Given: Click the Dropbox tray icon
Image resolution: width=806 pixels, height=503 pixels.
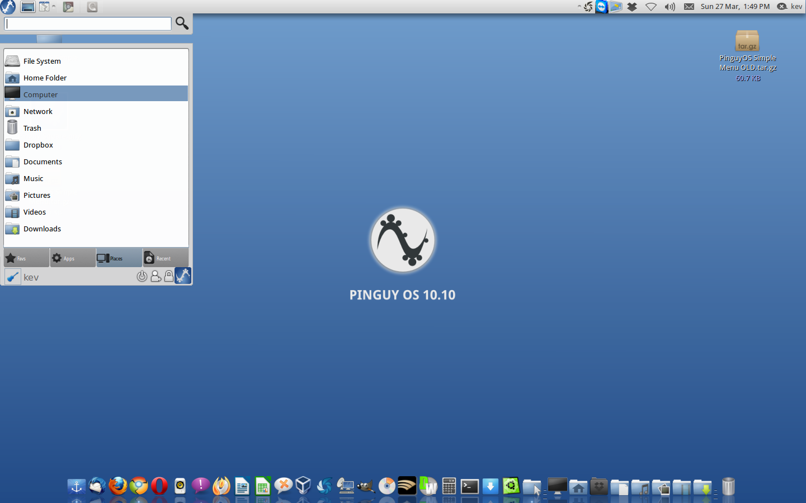Looking at the screenshot, I should point(632,7).
